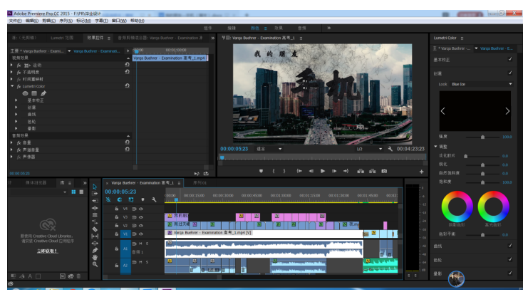Collapse the 调整 section in the Lumetri Color panel
The height and width of the screenshot is (292, 528).
coord(435,147)
